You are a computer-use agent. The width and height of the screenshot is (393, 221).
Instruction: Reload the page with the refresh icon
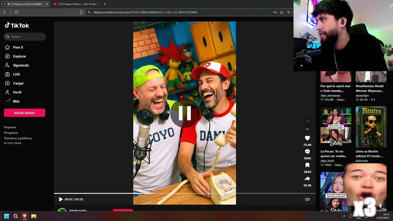pos(17,12)
